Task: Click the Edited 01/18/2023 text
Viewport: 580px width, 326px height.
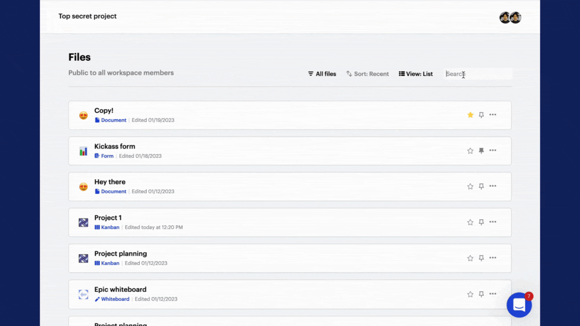Action: 140,156
